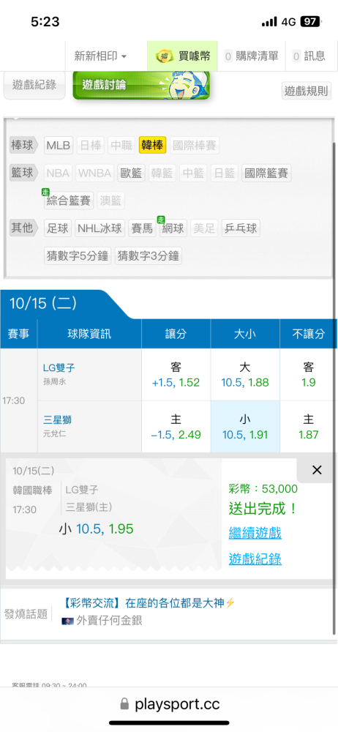Select the 韓棒 league filter

tap(153, 146)
